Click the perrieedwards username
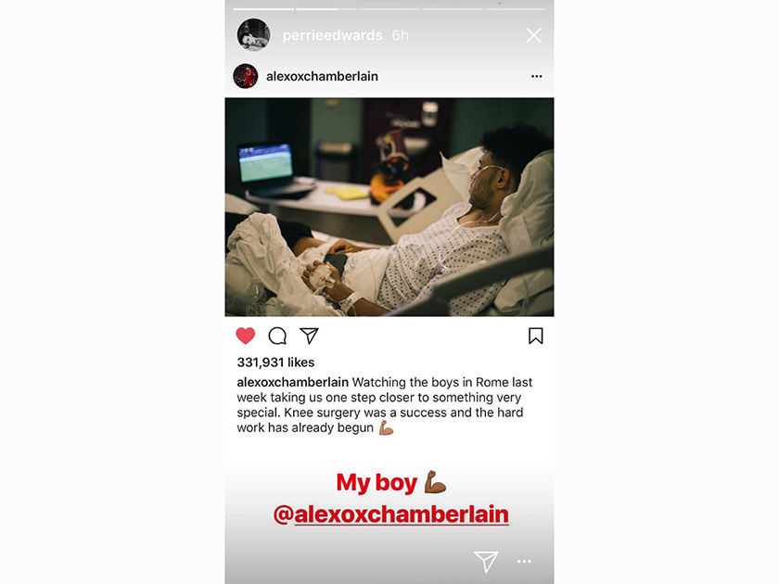 [332, 35]
